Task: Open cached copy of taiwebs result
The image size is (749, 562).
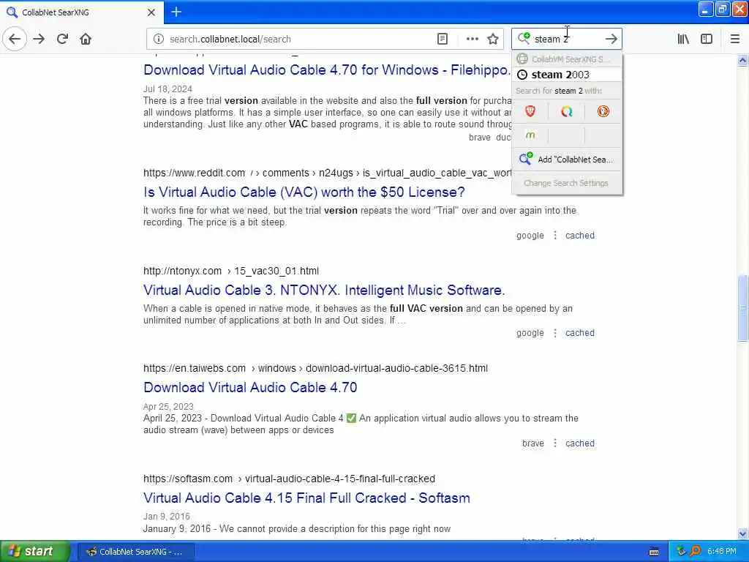Action: [x=580, y=443]
